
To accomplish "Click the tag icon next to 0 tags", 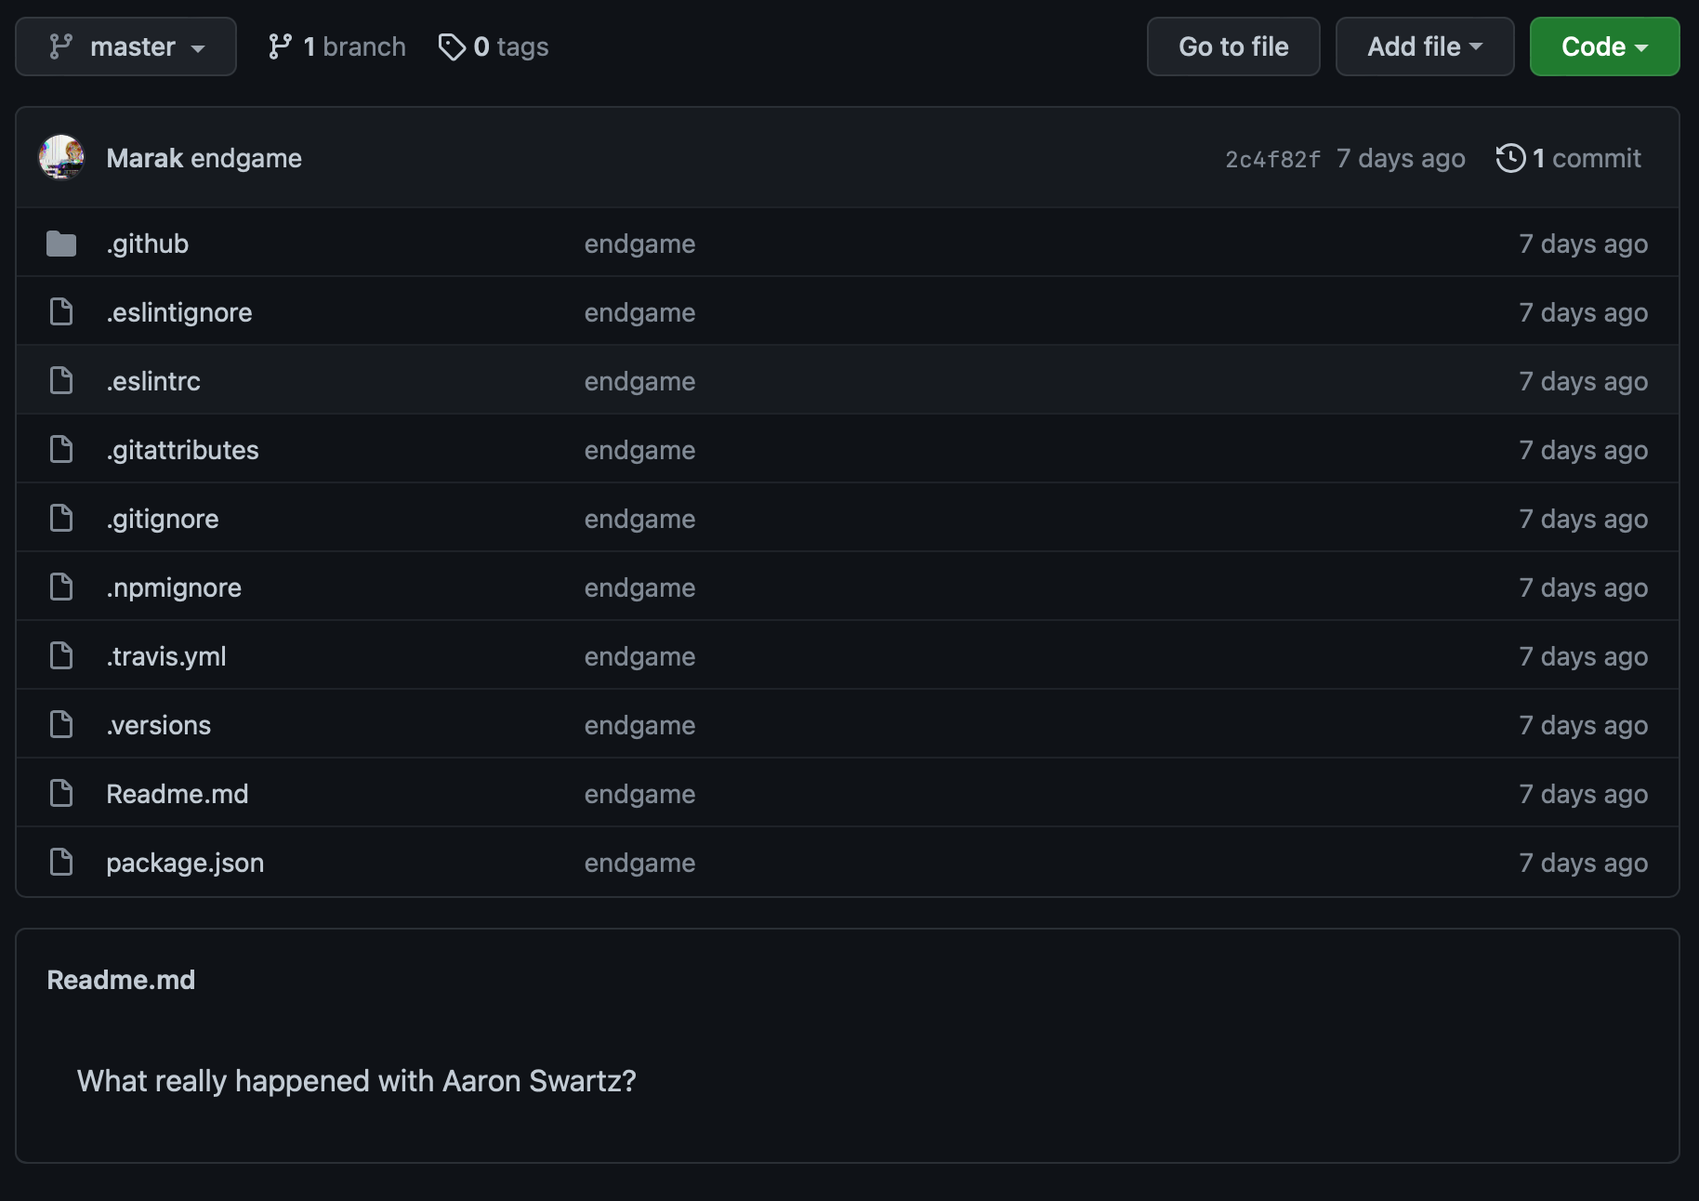I will coord(452,46).
